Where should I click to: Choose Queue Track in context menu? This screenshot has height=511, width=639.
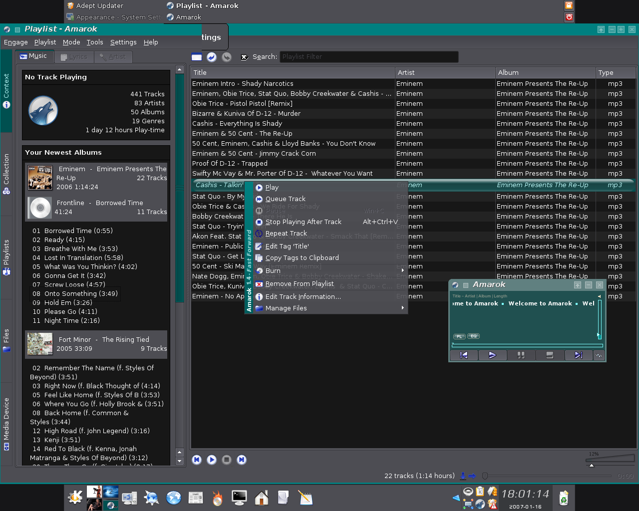click(330, 199)
